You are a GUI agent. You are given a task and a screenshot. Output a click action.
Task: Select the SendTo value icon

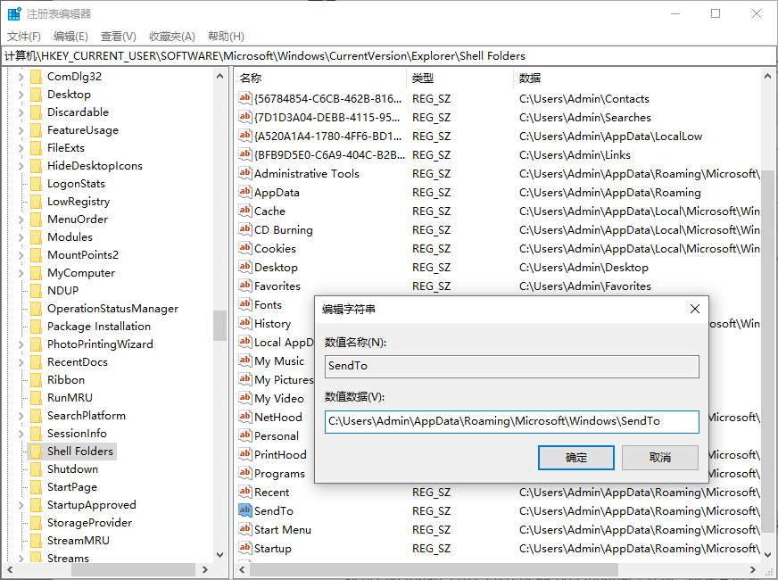245,511
